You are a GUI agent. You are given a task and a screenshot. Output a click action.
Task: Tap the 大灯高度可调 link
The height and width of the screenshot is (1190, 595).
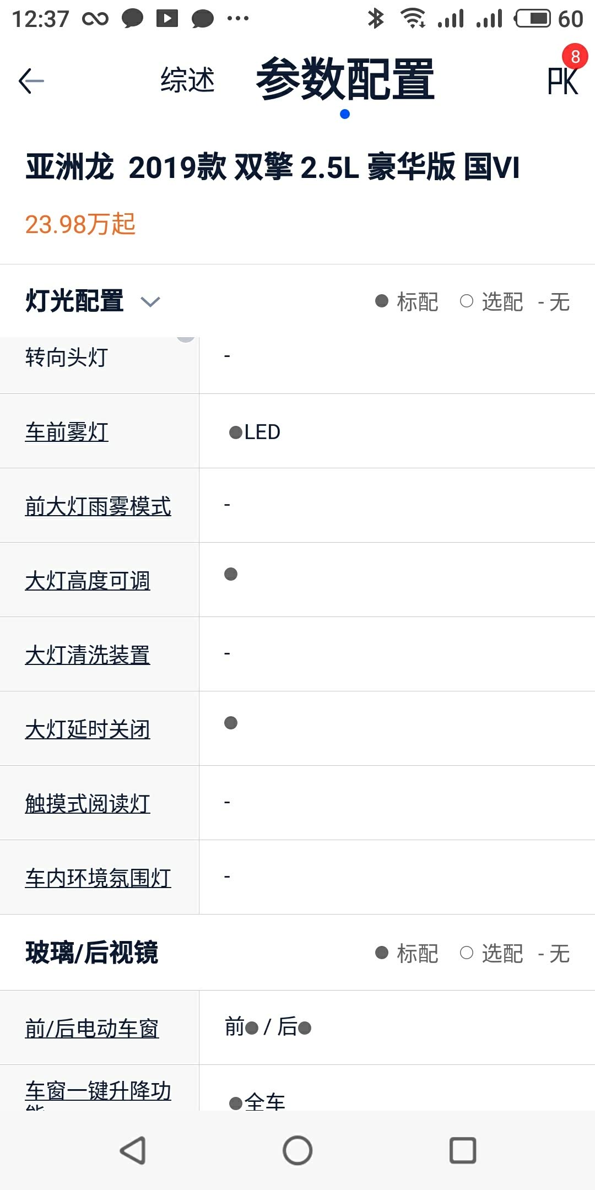[88, 580]
